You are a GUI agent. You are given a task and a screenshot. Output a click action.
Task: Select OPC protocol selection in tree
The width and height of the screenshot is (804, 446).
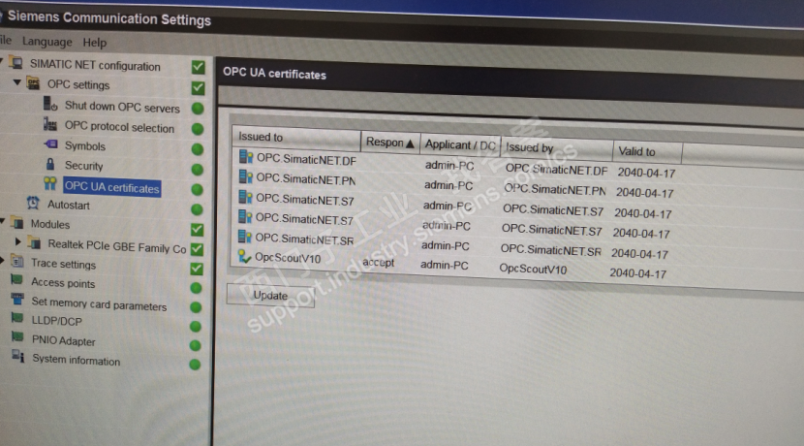119,127
